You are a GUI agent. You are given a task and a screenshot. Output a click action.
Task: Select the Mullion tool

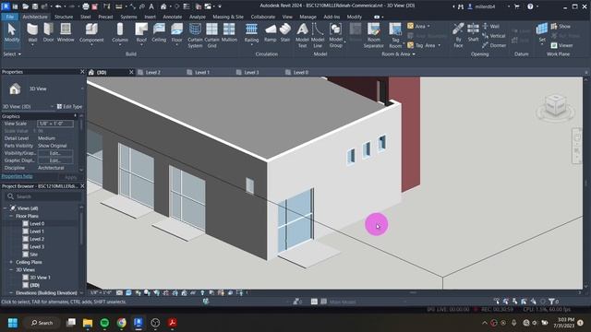[x=229, y=33]
